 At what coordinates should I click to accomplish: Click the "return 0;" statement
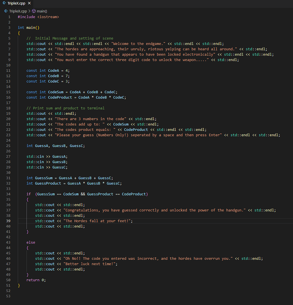pos(36,280)
